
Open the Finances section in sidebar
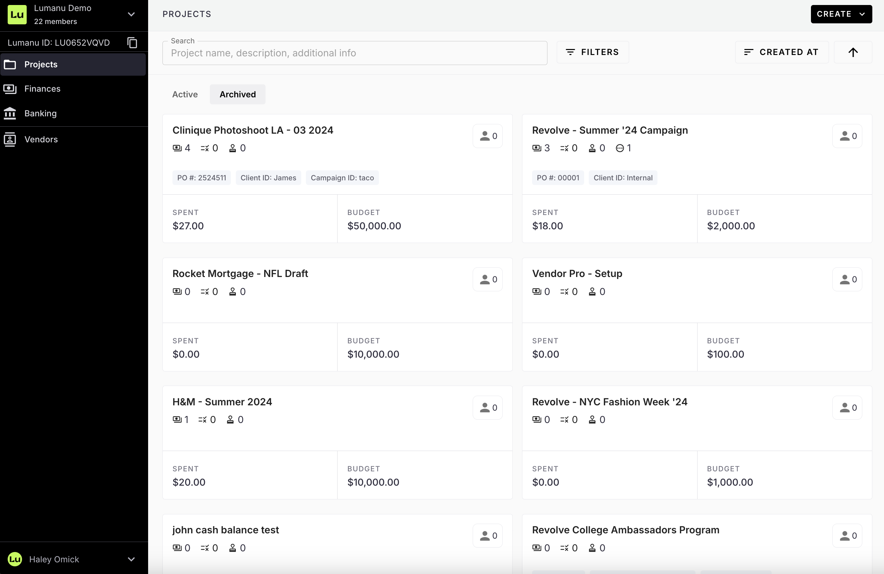point(42,89)
